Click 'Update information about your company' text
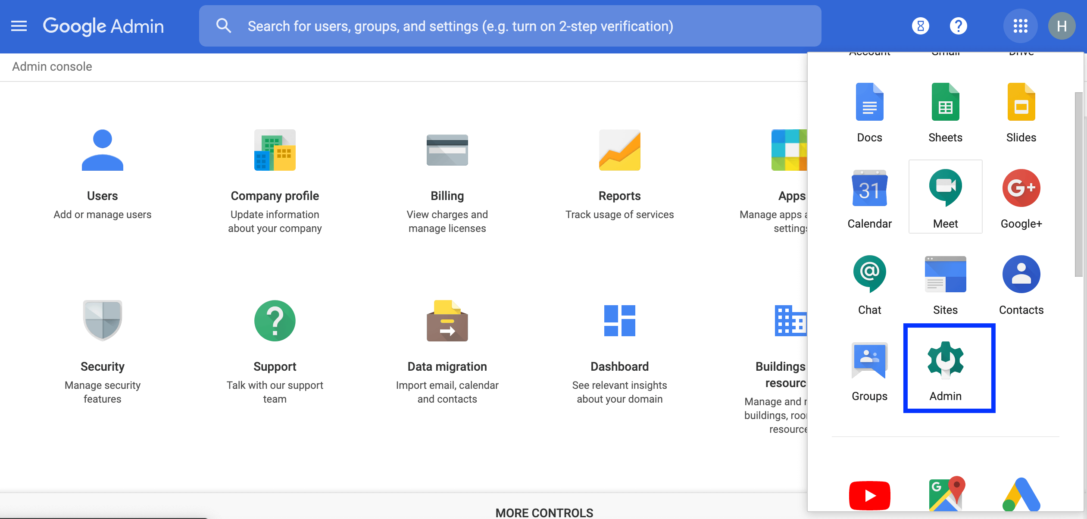1087x519 pixels. [x=275, y=222]
